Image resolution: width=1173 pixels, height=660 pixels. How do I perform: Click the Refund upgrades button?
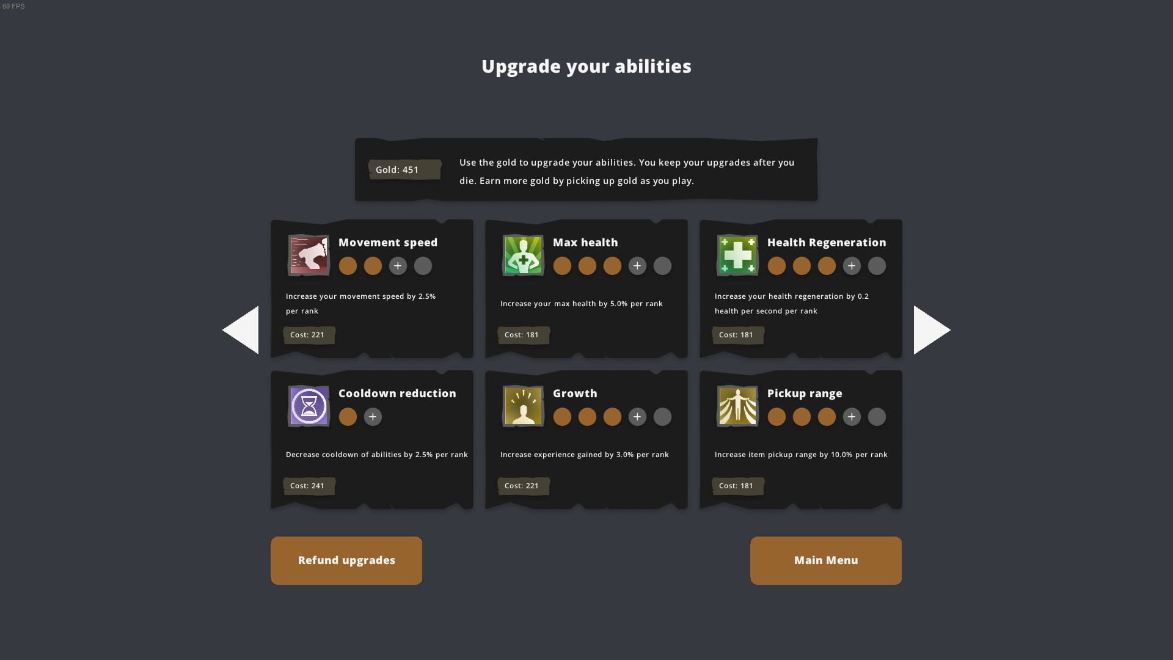click(x=346, y=560)
